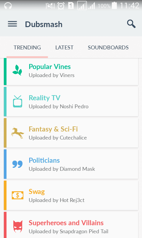Open the Politicians soundboard title
This screenshot has width=142, height=238.
44,160
